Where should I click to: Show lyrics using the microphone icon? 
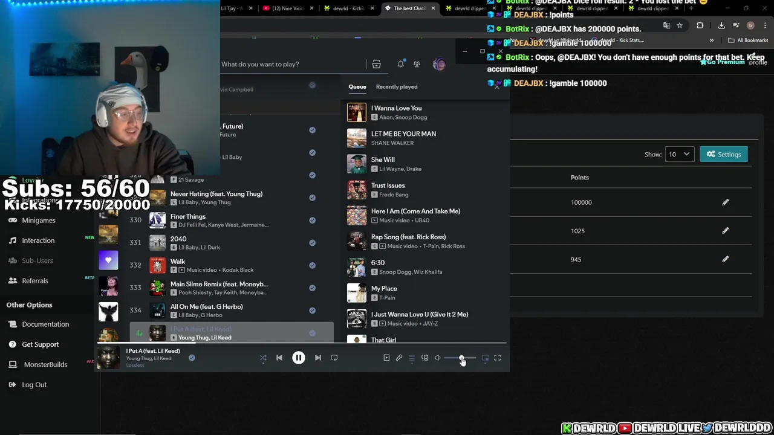(x=399, y=358)
